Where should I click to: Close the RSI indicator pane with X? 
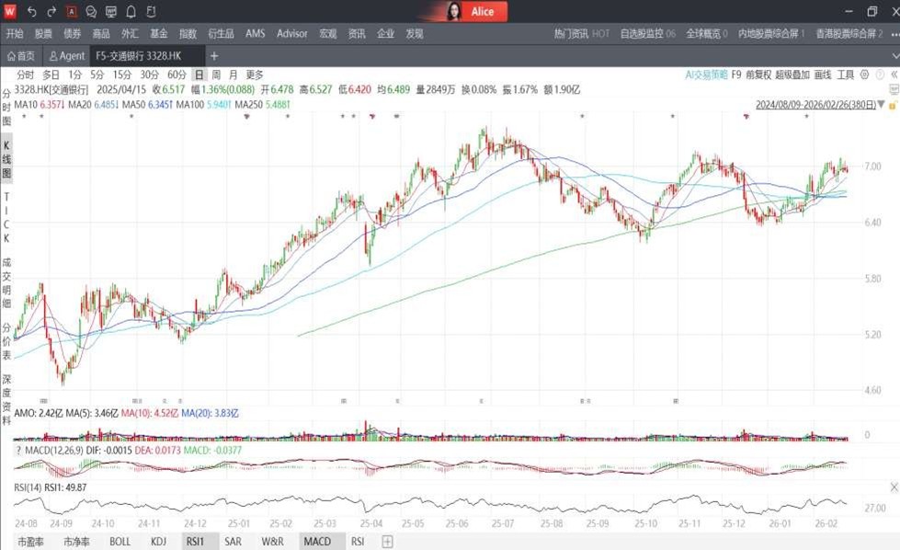894,486
